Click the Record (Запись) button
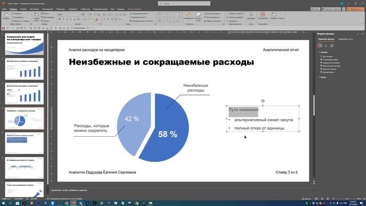 tap(315, 9)
